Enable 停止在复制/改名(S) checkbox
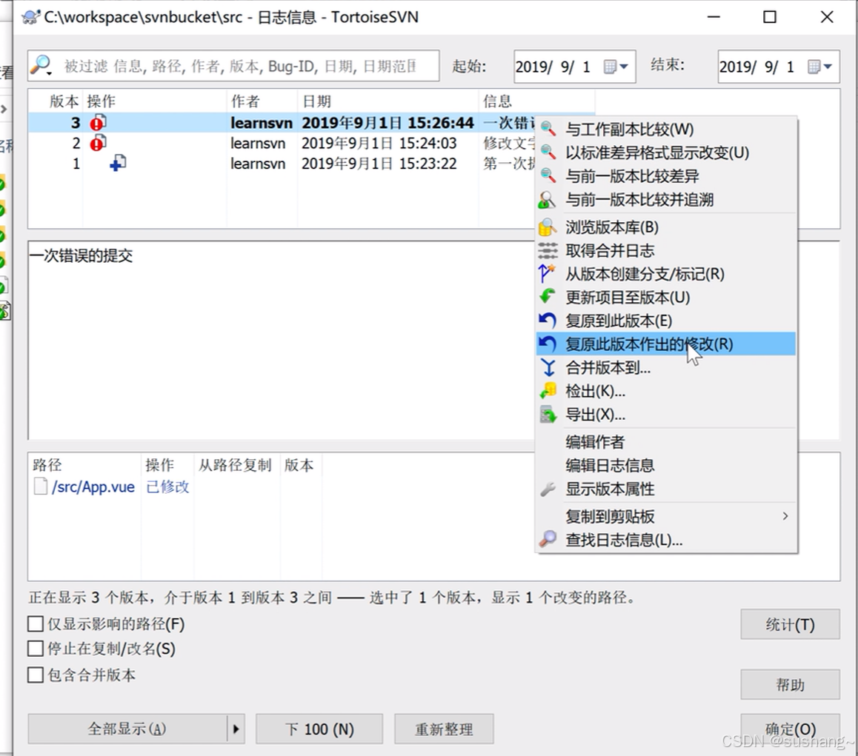This screenshot has width=858, height=756. 36,648
